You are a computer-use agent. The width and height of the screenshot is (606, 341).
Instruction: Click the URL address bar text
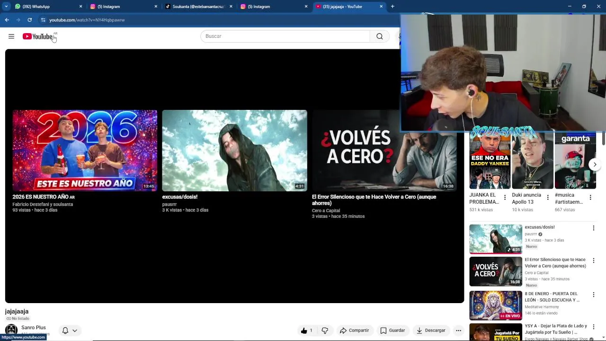pos(87,20)
